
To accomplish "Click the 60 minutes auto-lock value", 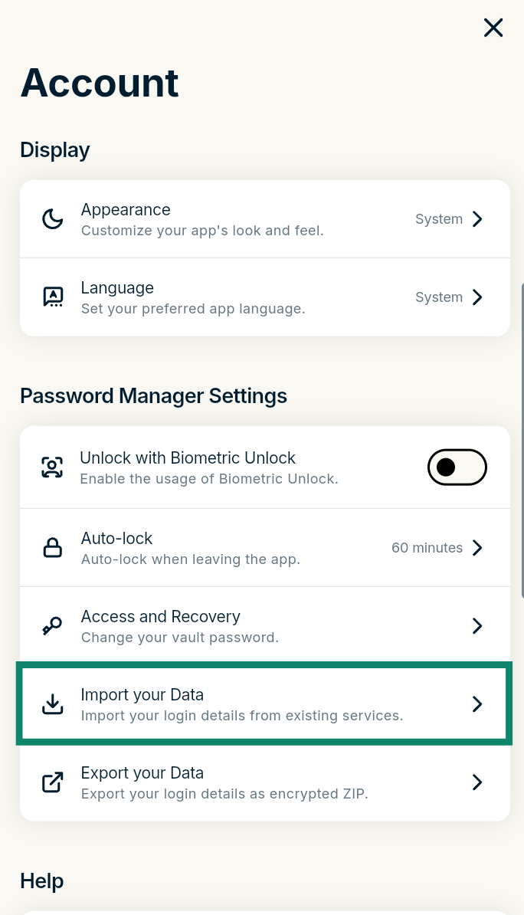I will coord(427,548).
